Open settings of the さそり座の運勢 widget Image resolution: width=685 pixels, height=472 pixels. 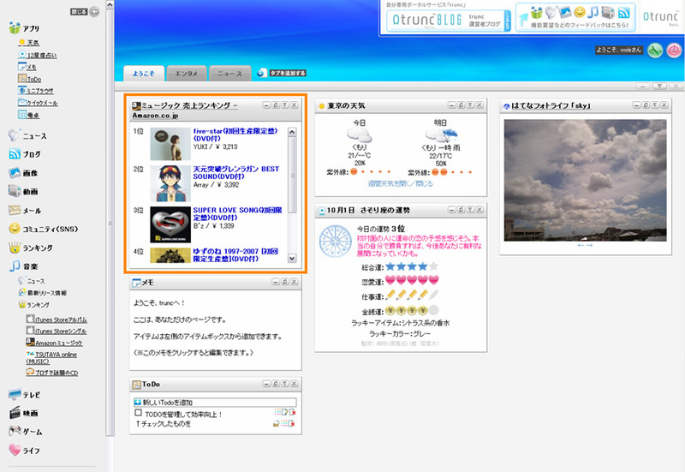(470, 210)
